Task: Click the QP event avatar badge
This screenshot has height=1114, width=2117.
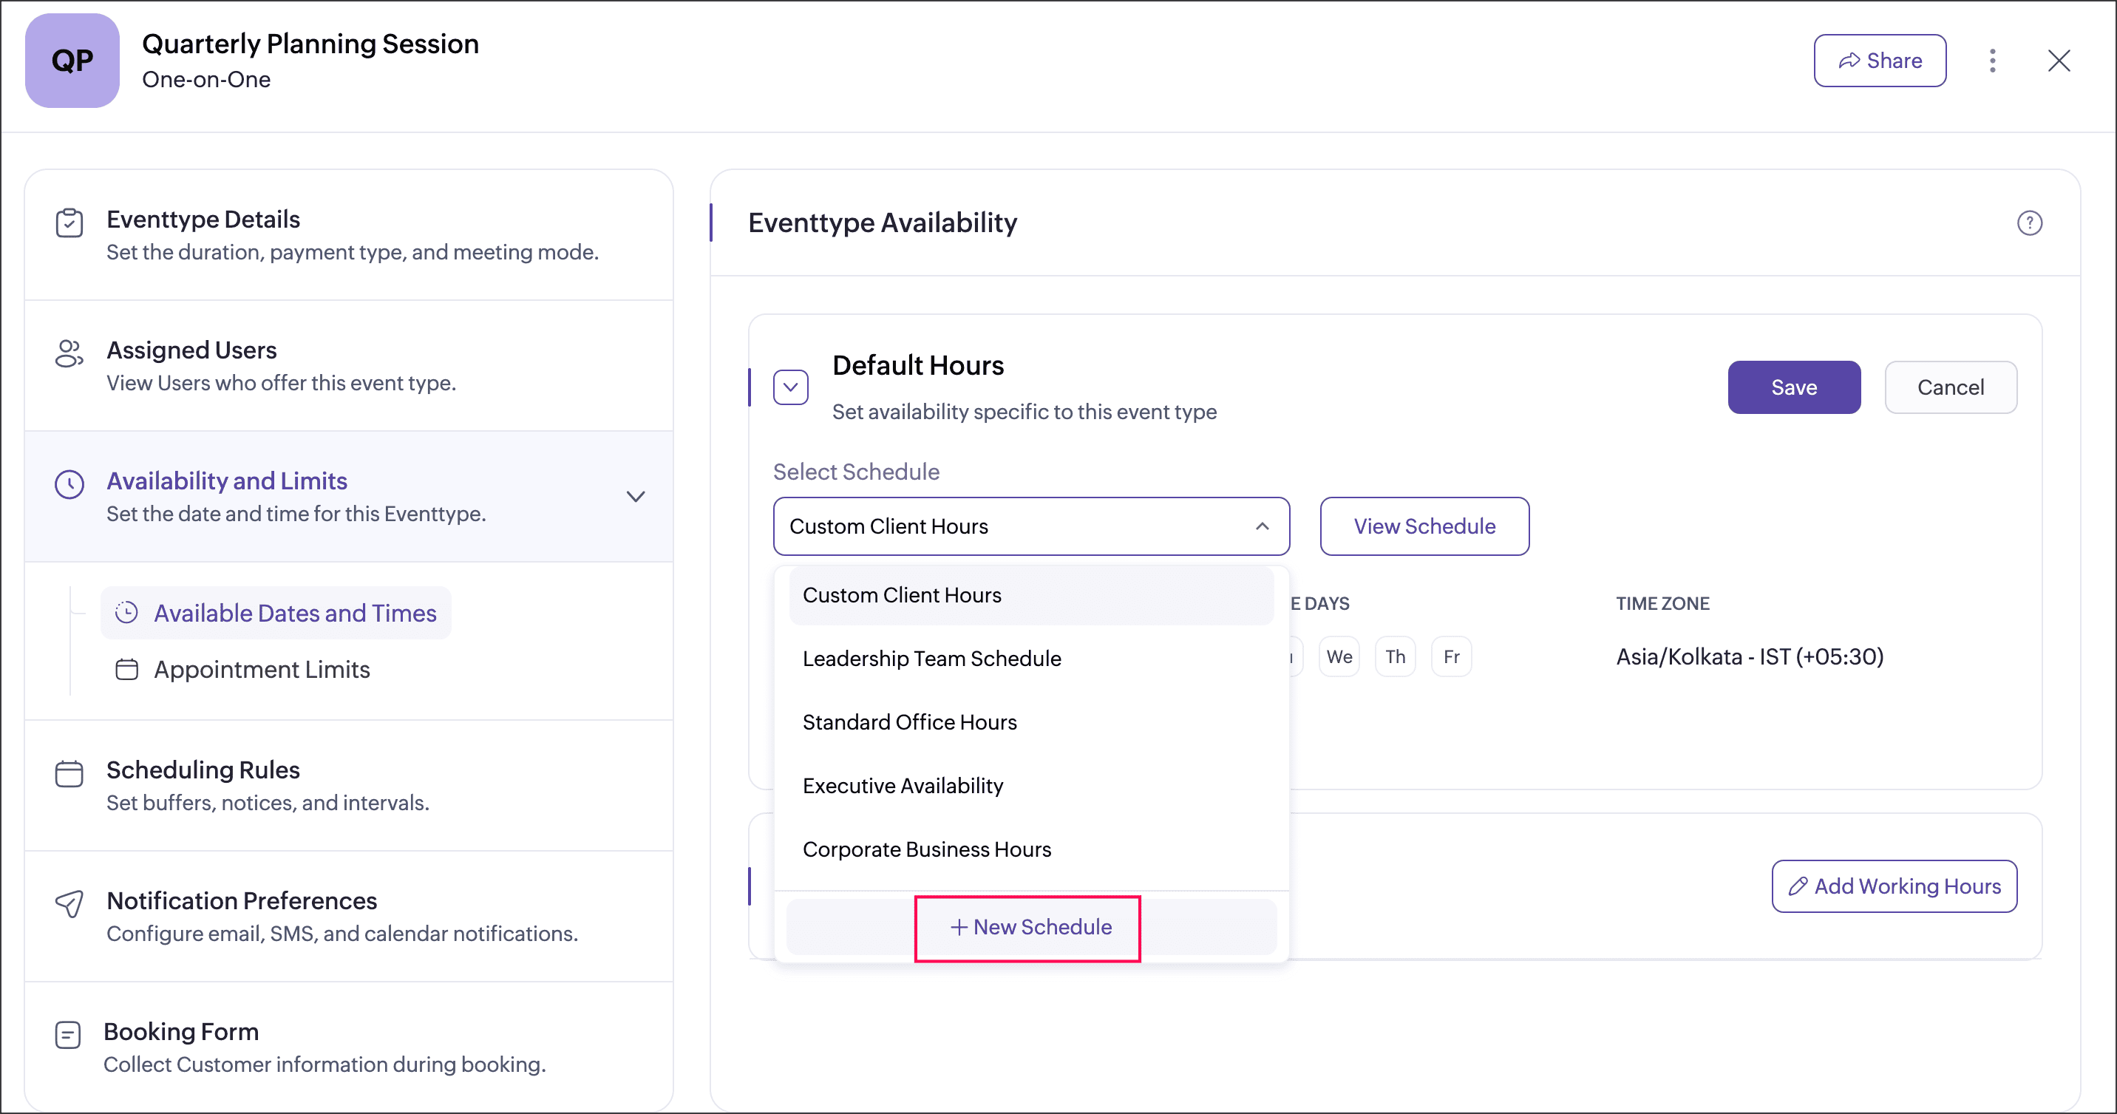Action: pos(72,61)
